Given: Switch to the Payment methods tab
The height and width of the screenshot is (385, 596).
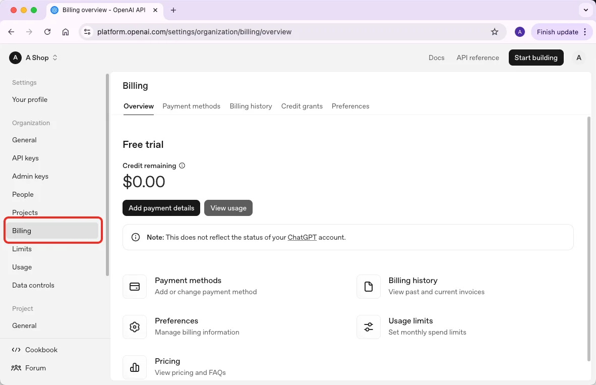Looking at the screenshot, I should tap(191, 106).
